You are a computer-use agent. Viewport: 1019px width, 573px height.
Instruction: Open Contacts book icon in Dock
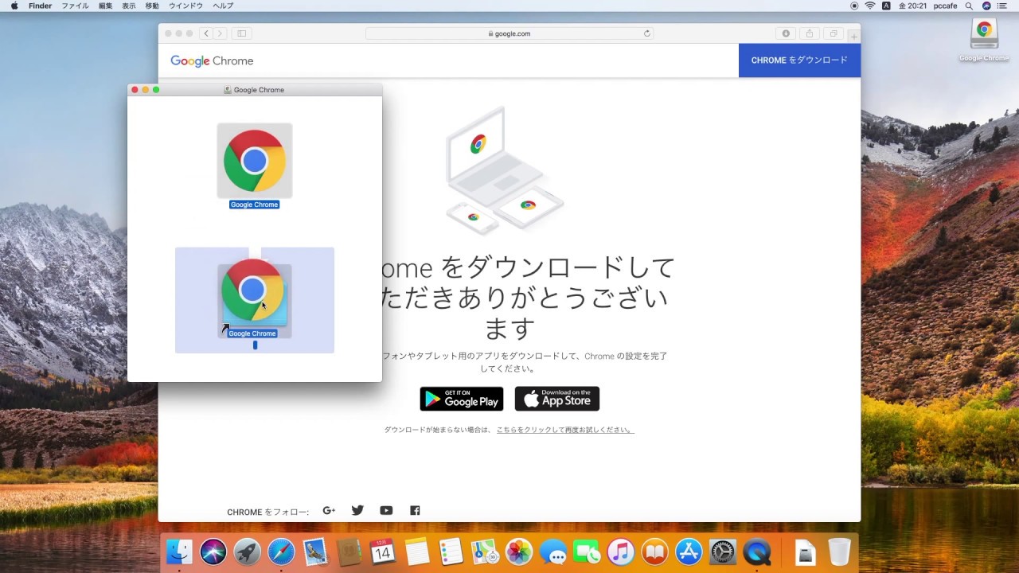349,552
